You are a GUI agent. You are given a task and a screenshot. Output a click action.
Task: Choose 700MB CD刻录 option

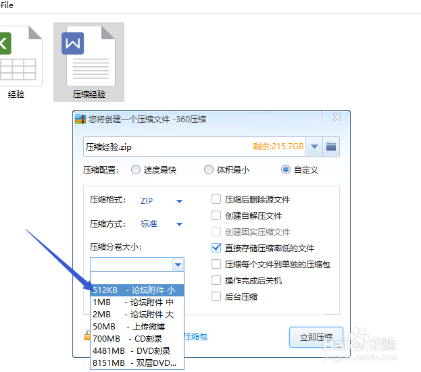tap(137, 338)
